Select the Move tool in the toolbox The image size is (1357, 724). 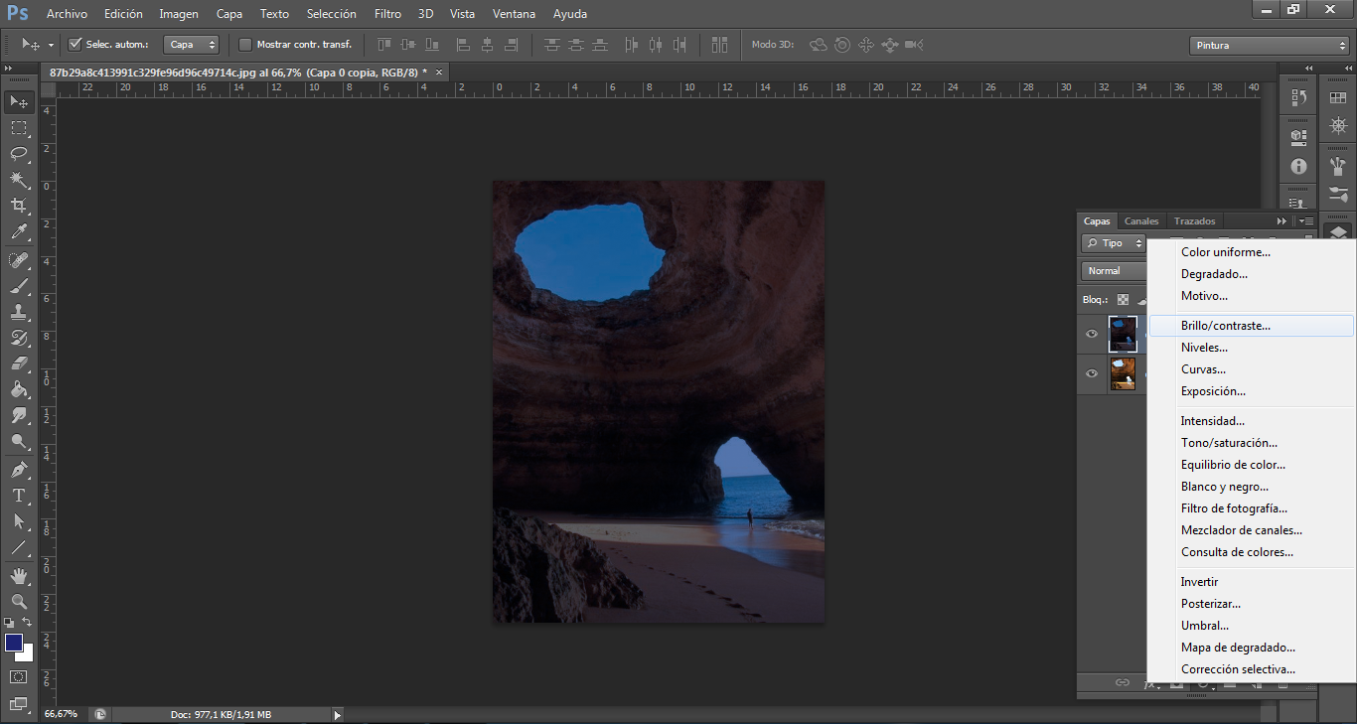(x=19, y=101)
